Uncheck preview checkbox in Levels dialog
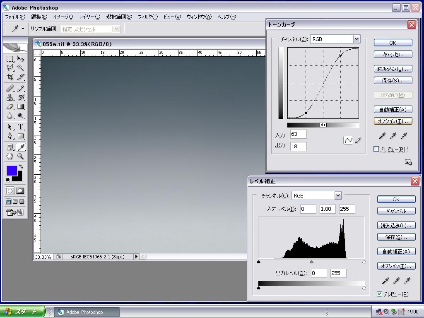This screenshot has width=424, height=318. click(379, 294)
